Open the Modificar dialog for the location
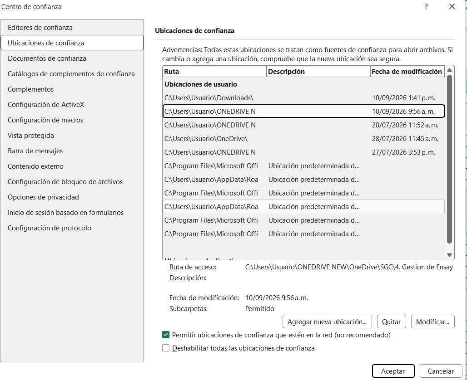467x380 pixels. pos(433,322)
